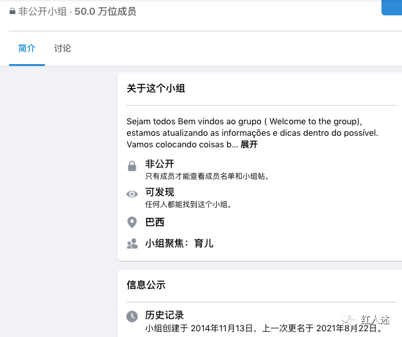The height and width of the screenshot is (337, 402).
Task: Select the 信息公示 heading
Action: [146, 284]
